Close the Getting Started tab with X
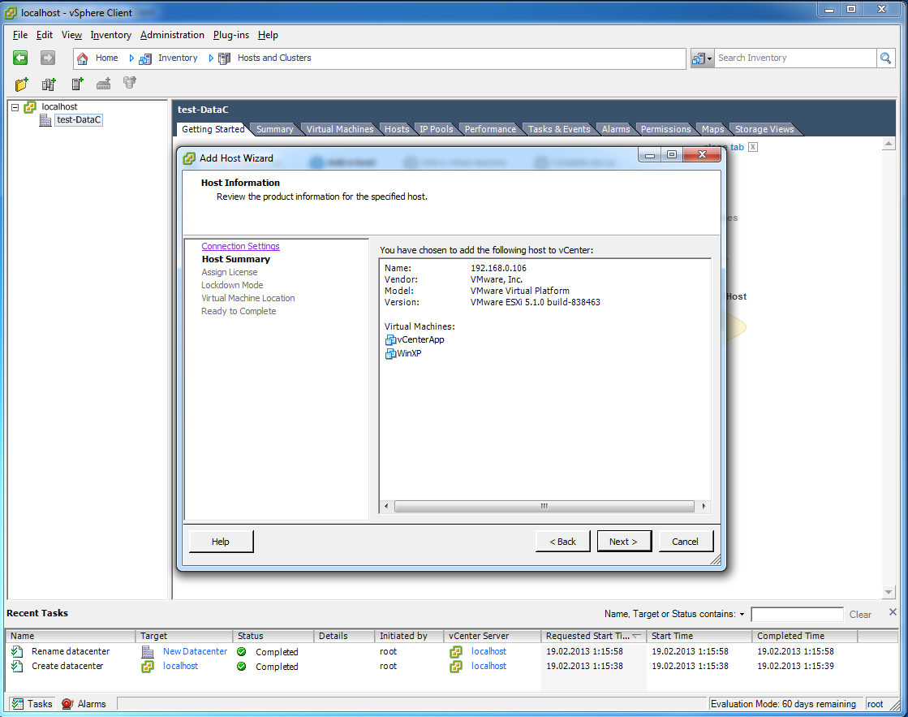The width and height of the screenshot is (908, 717). tap(753, 147)
